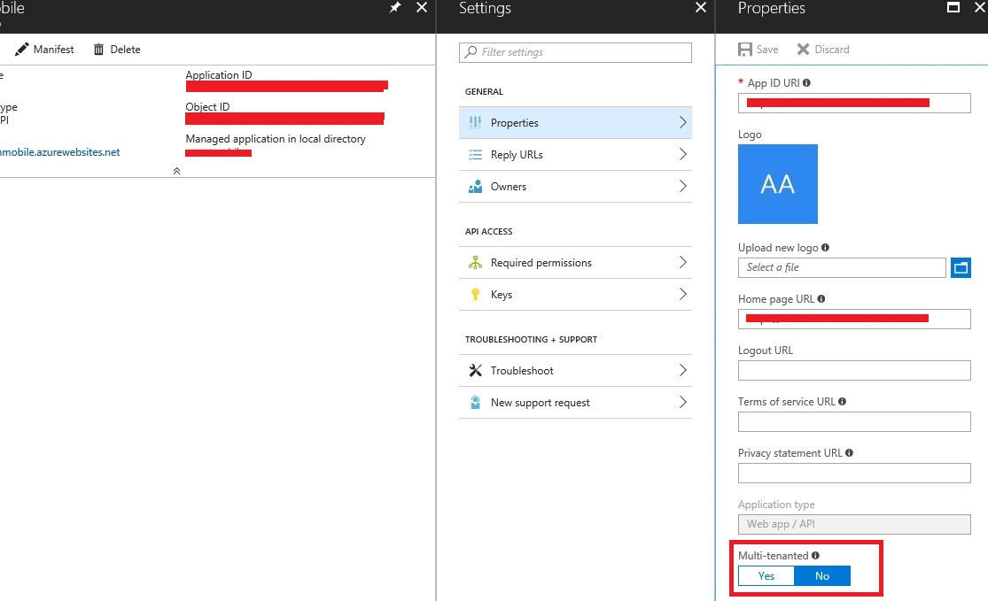
Task: Click the Privacy statement URL field
Action: pyautogui.click(x=854, y=474)
